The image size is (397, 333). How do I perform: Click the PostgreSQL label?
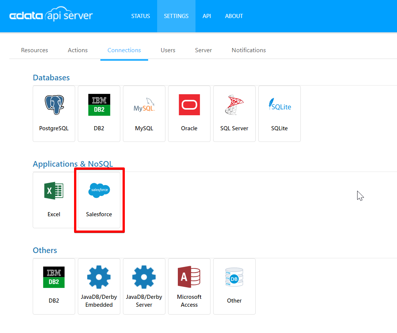pos(54,128)
